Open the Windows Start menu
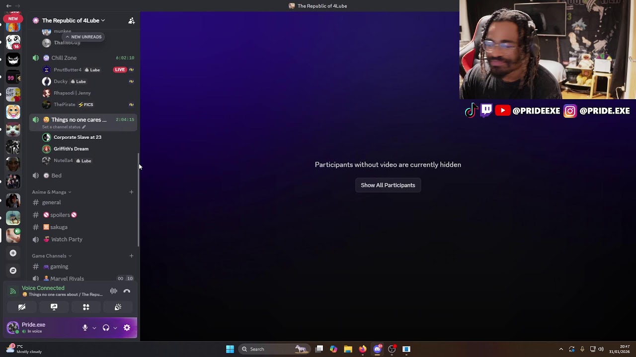 (x=230, y=349)
